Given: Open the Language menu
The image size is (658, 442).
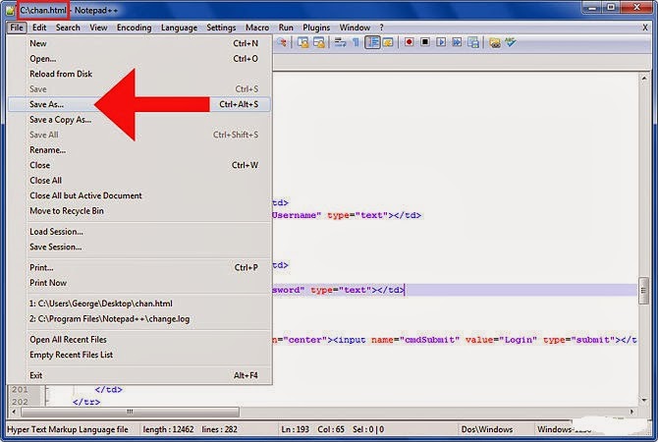Looking at the screenshot, I should point(179,28).
